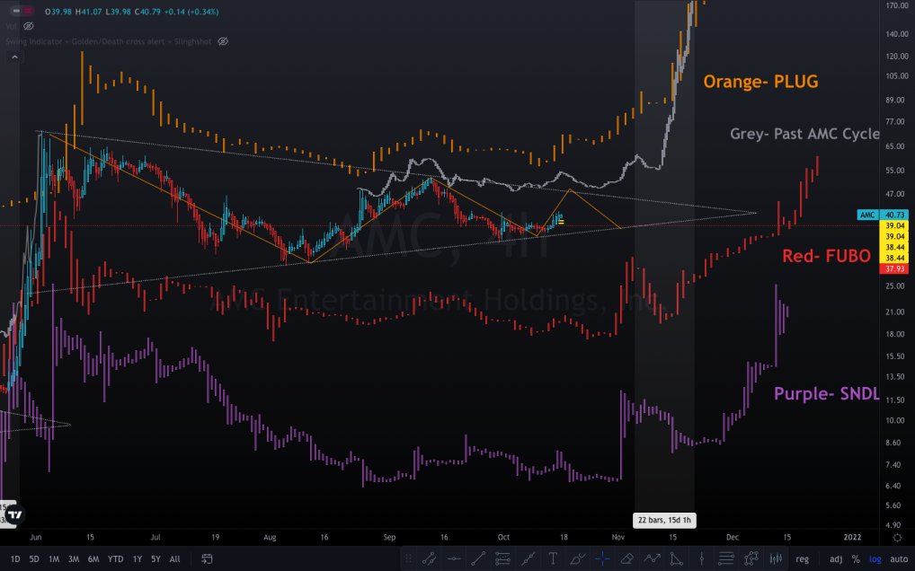
Task: Select the polygon nodes pattern tool
Action: 751,558
